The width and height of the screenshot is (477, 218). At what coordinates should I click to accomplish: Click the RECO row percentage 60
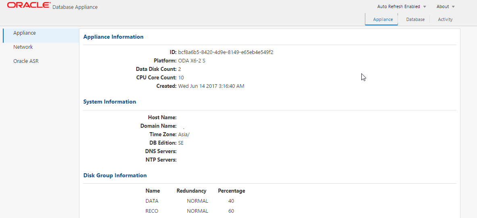coord(231,211)
